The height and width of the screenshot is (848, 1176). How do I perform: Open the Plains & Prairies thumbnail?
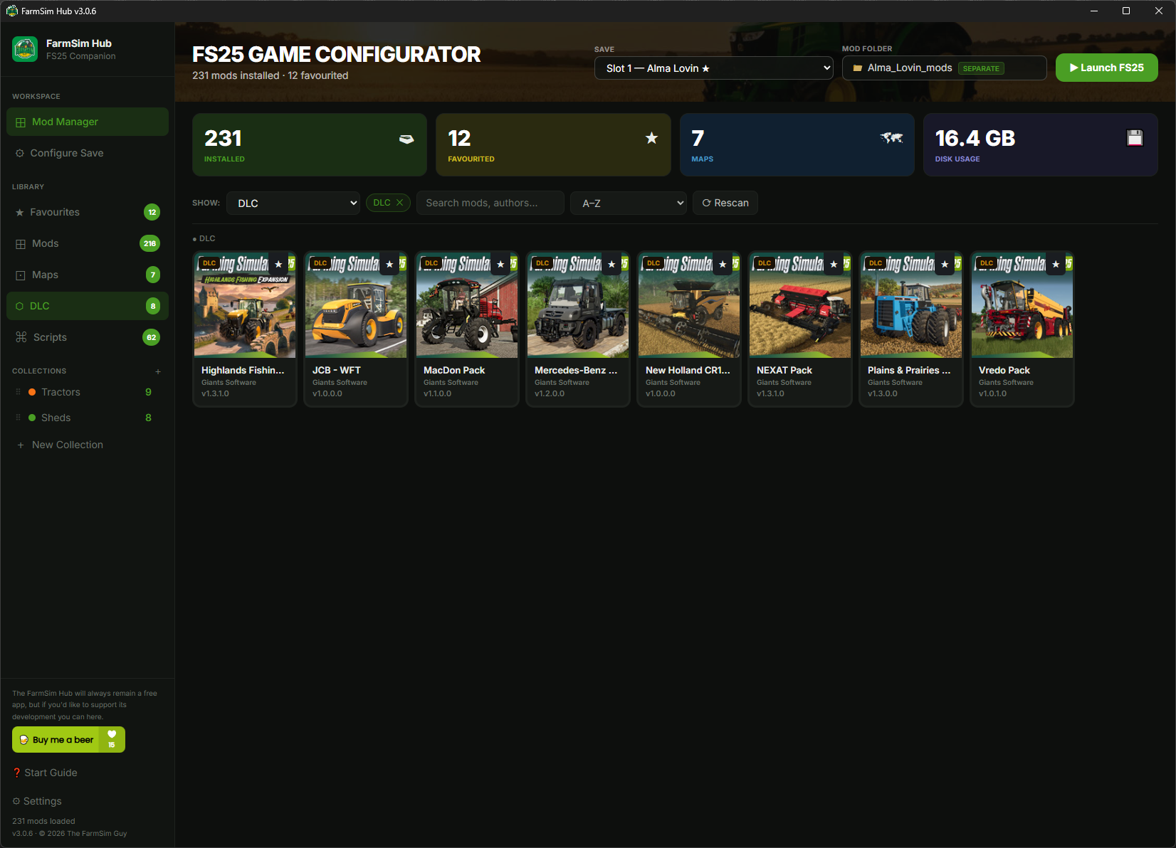click(x=911, y=305)
